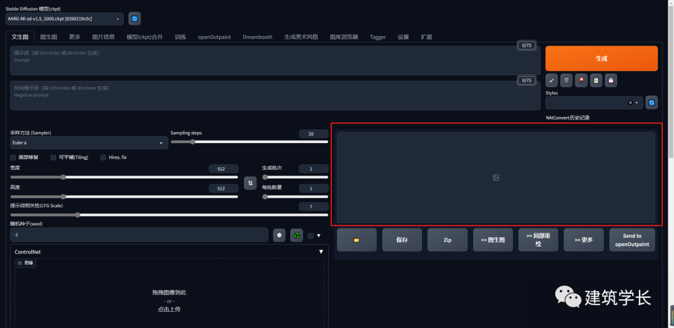Adjust the 宽度 slider
This screenshot has height=328, width=674.
(x=124, y=177)
